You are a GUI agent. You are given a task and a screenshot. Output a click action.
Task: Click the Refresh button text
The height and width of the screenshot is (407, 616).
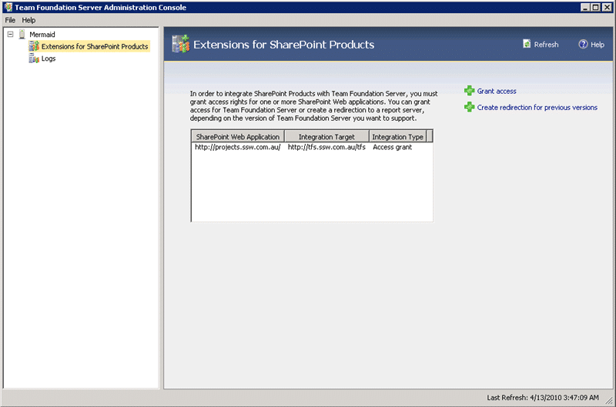click(546, 45)
